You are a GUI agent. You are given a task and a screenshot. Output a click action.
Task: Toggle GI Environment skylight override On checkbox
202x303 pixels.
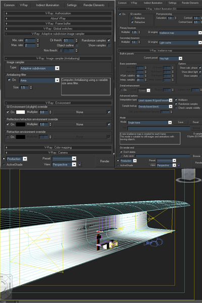[8, 112]
